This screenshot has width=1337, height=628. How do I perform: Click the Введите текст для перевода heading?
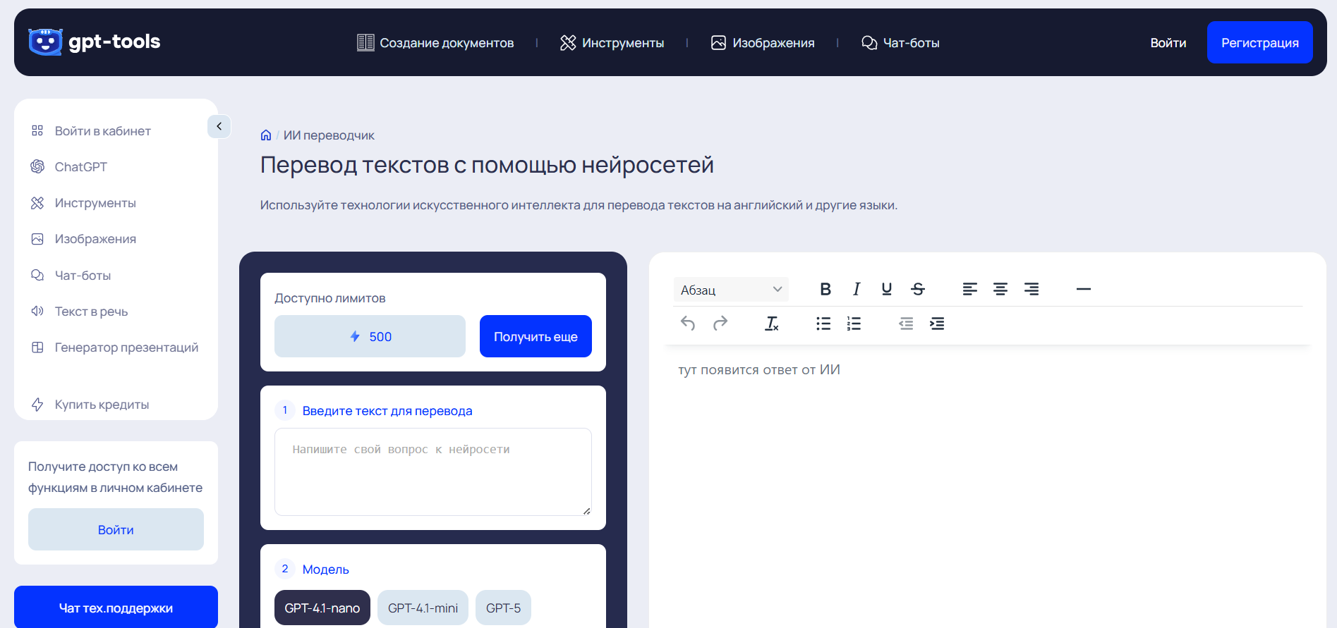pyautogui.click(x=387, y=411)
